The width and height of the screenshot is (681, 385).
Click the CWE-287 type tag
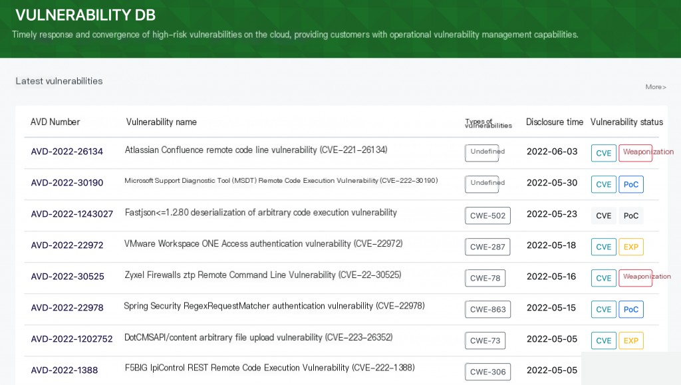(x=487, y=247)
